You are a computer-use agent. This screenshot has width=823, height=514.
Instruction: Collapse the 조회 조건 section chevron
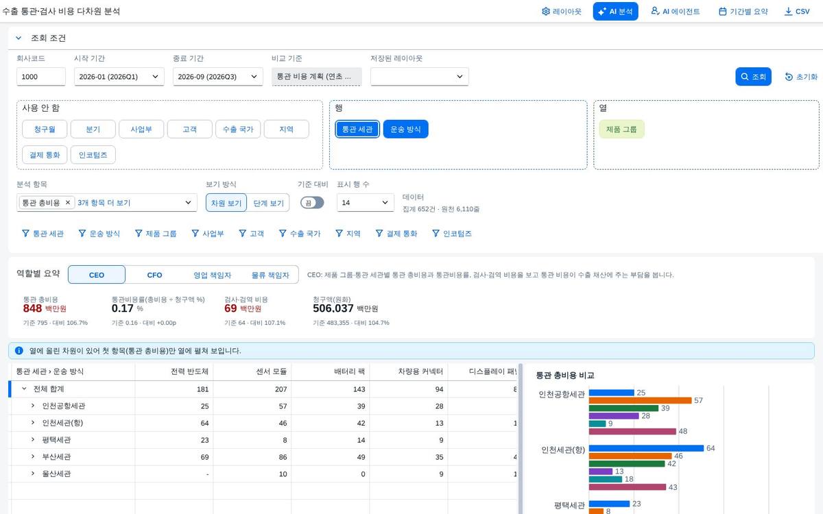(x=19, y=38)
